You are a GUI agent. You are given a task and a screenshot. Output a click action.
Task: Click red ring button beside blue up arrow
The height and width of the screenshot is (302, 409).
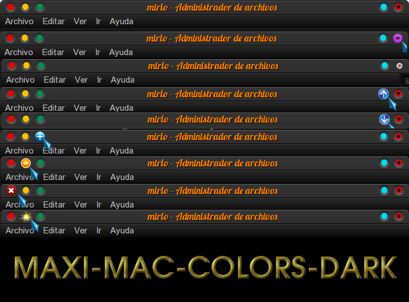tap(398, 93)
